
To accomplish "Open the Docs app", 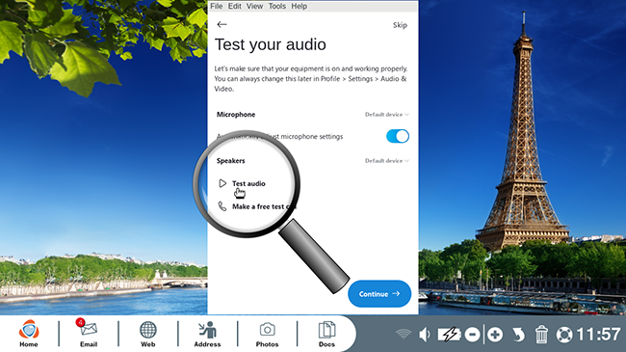I will (326, 334).
